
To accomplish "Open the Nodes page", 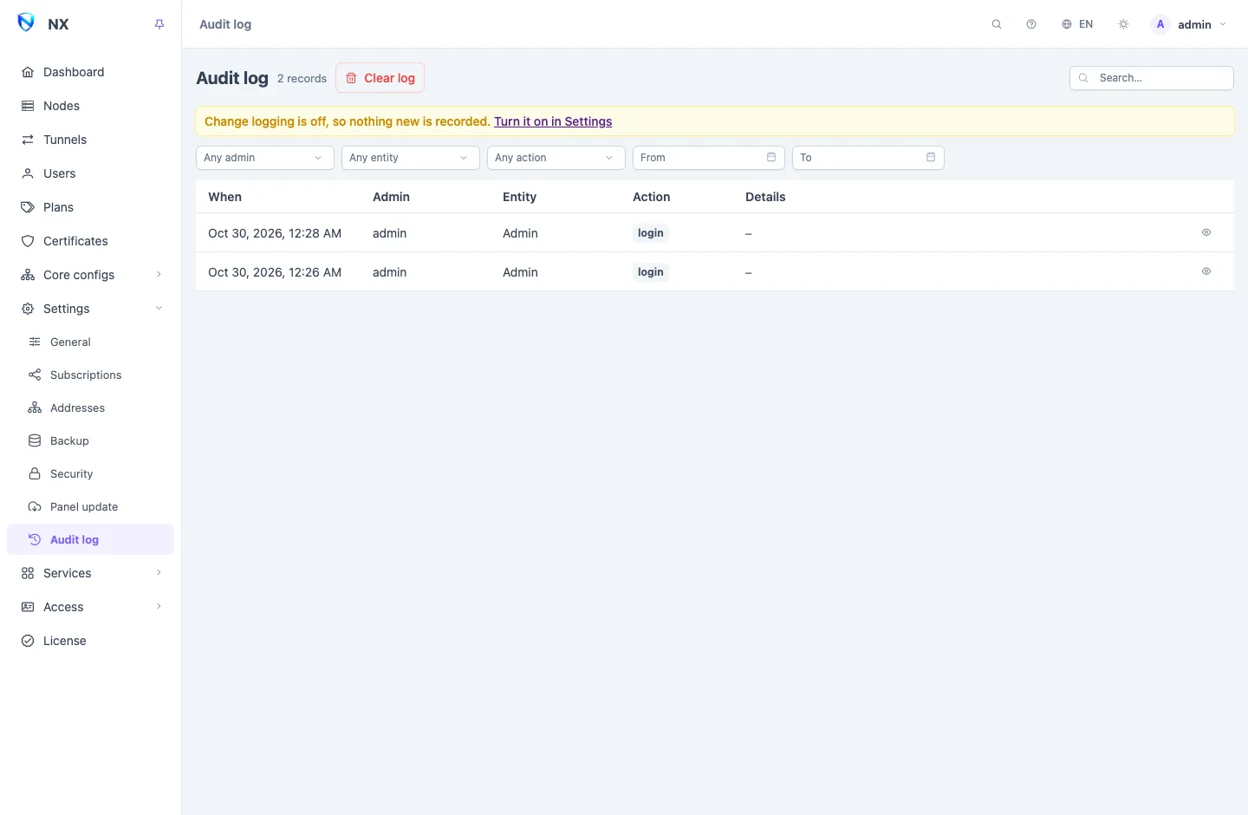I will [x=90, y=106].
